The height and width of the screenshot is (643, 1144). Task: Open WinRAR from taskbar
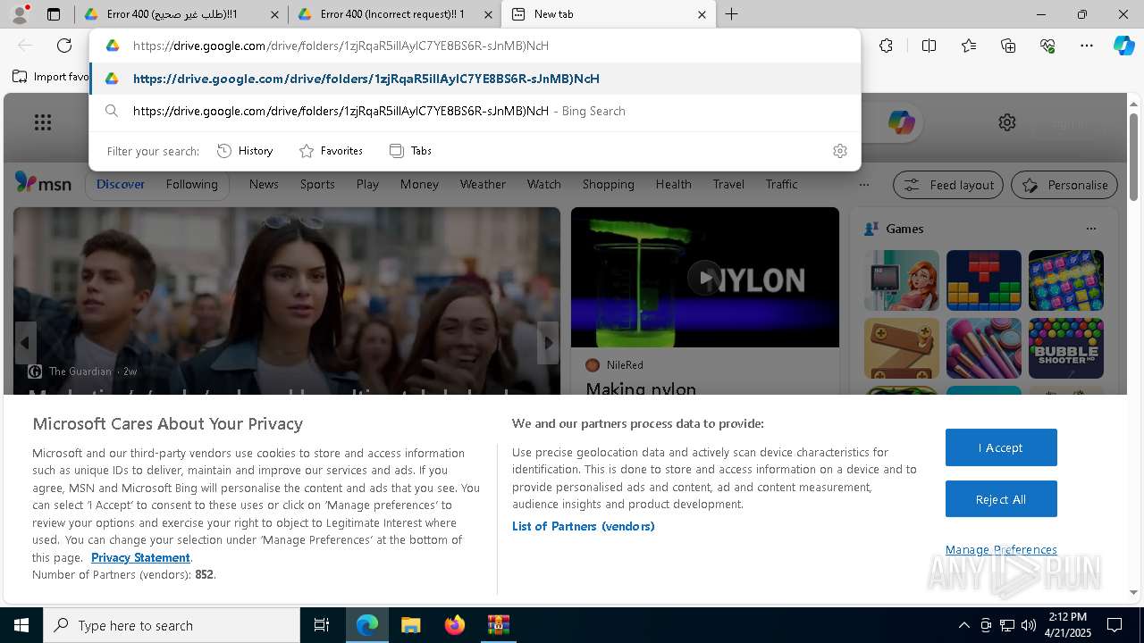[x=498, y=625]
